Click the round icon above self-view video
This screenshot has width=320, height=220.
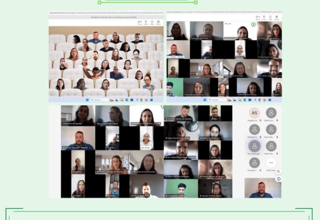click(x=278, y=179)
